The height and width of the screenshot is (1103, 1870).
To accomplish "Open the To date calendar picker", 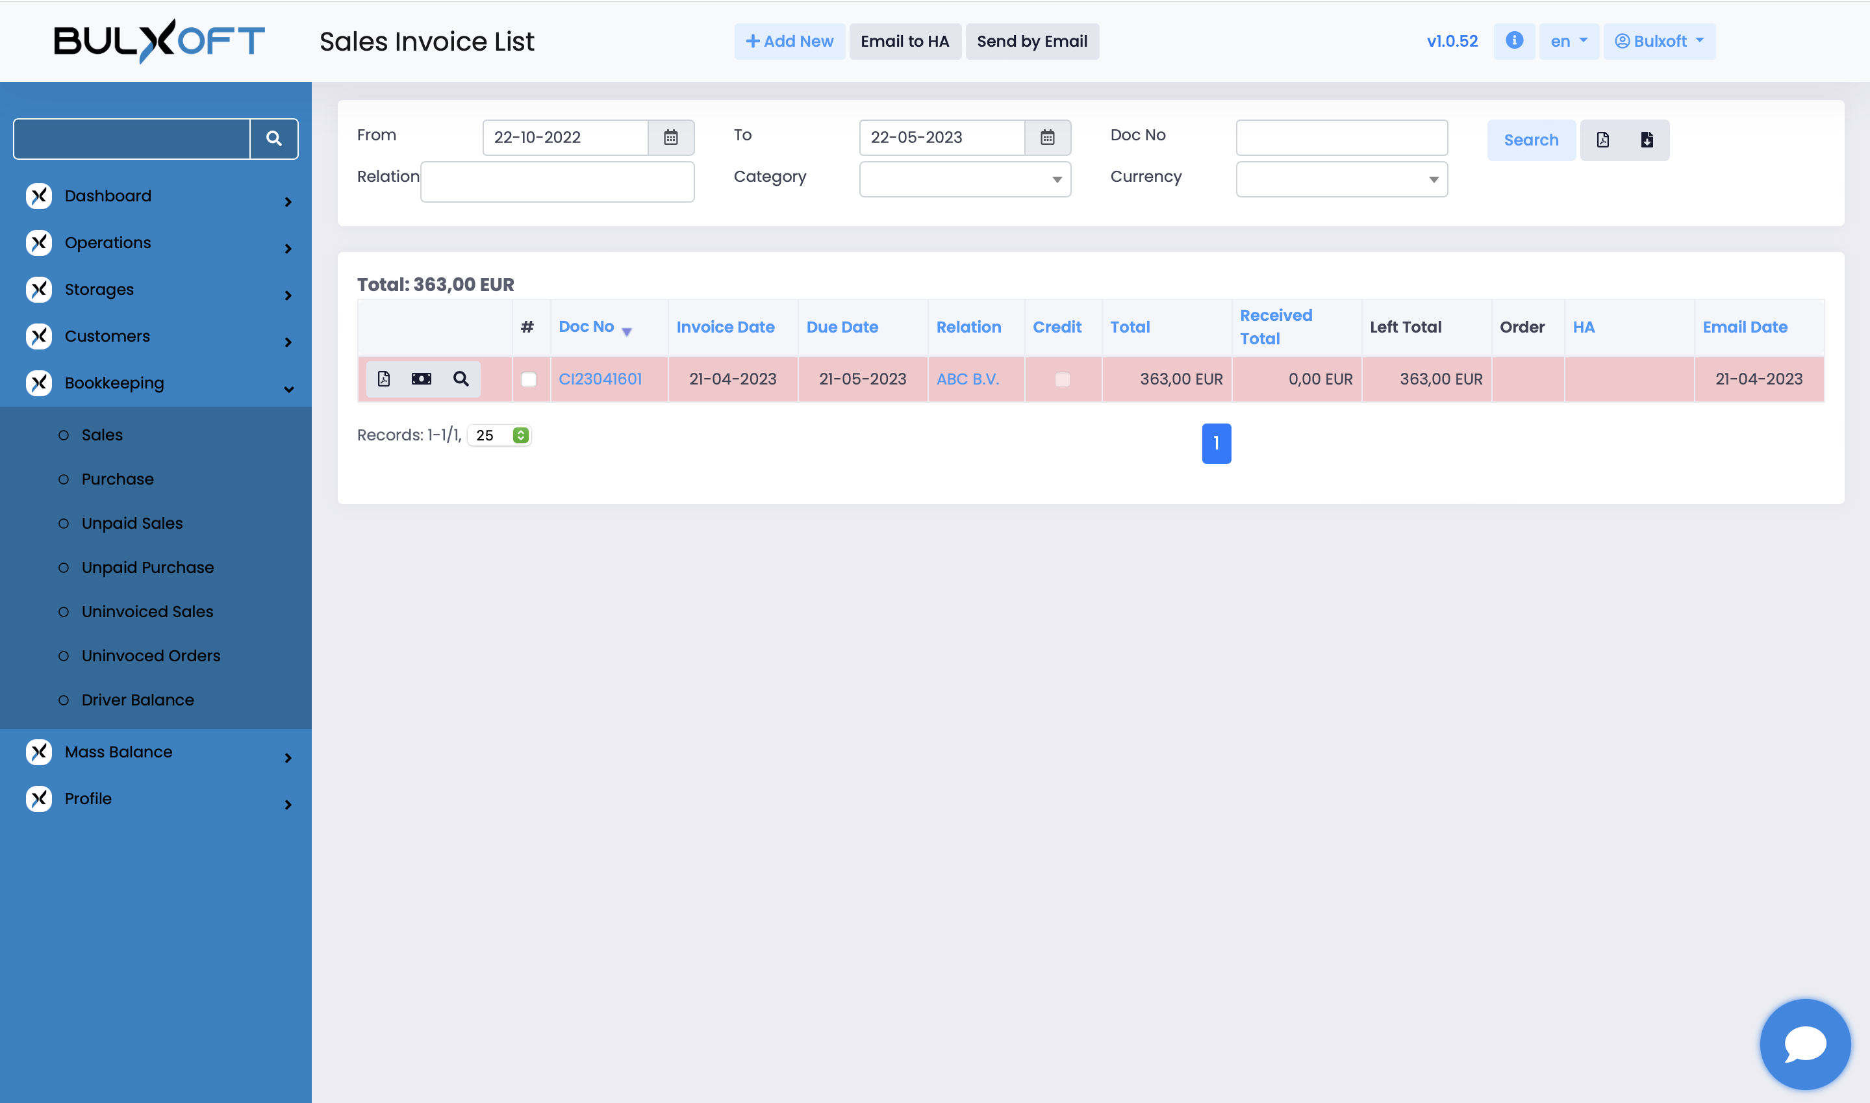I will [x=1047, y=138].
